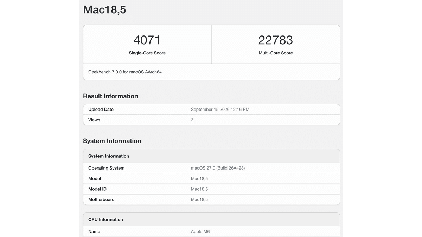Select the Views count 3

(x=192, y=120)
